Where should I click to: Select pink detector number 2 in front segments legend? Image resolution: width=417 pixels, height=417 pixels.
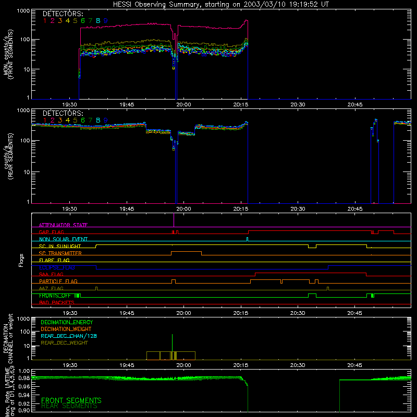point(53,21)
